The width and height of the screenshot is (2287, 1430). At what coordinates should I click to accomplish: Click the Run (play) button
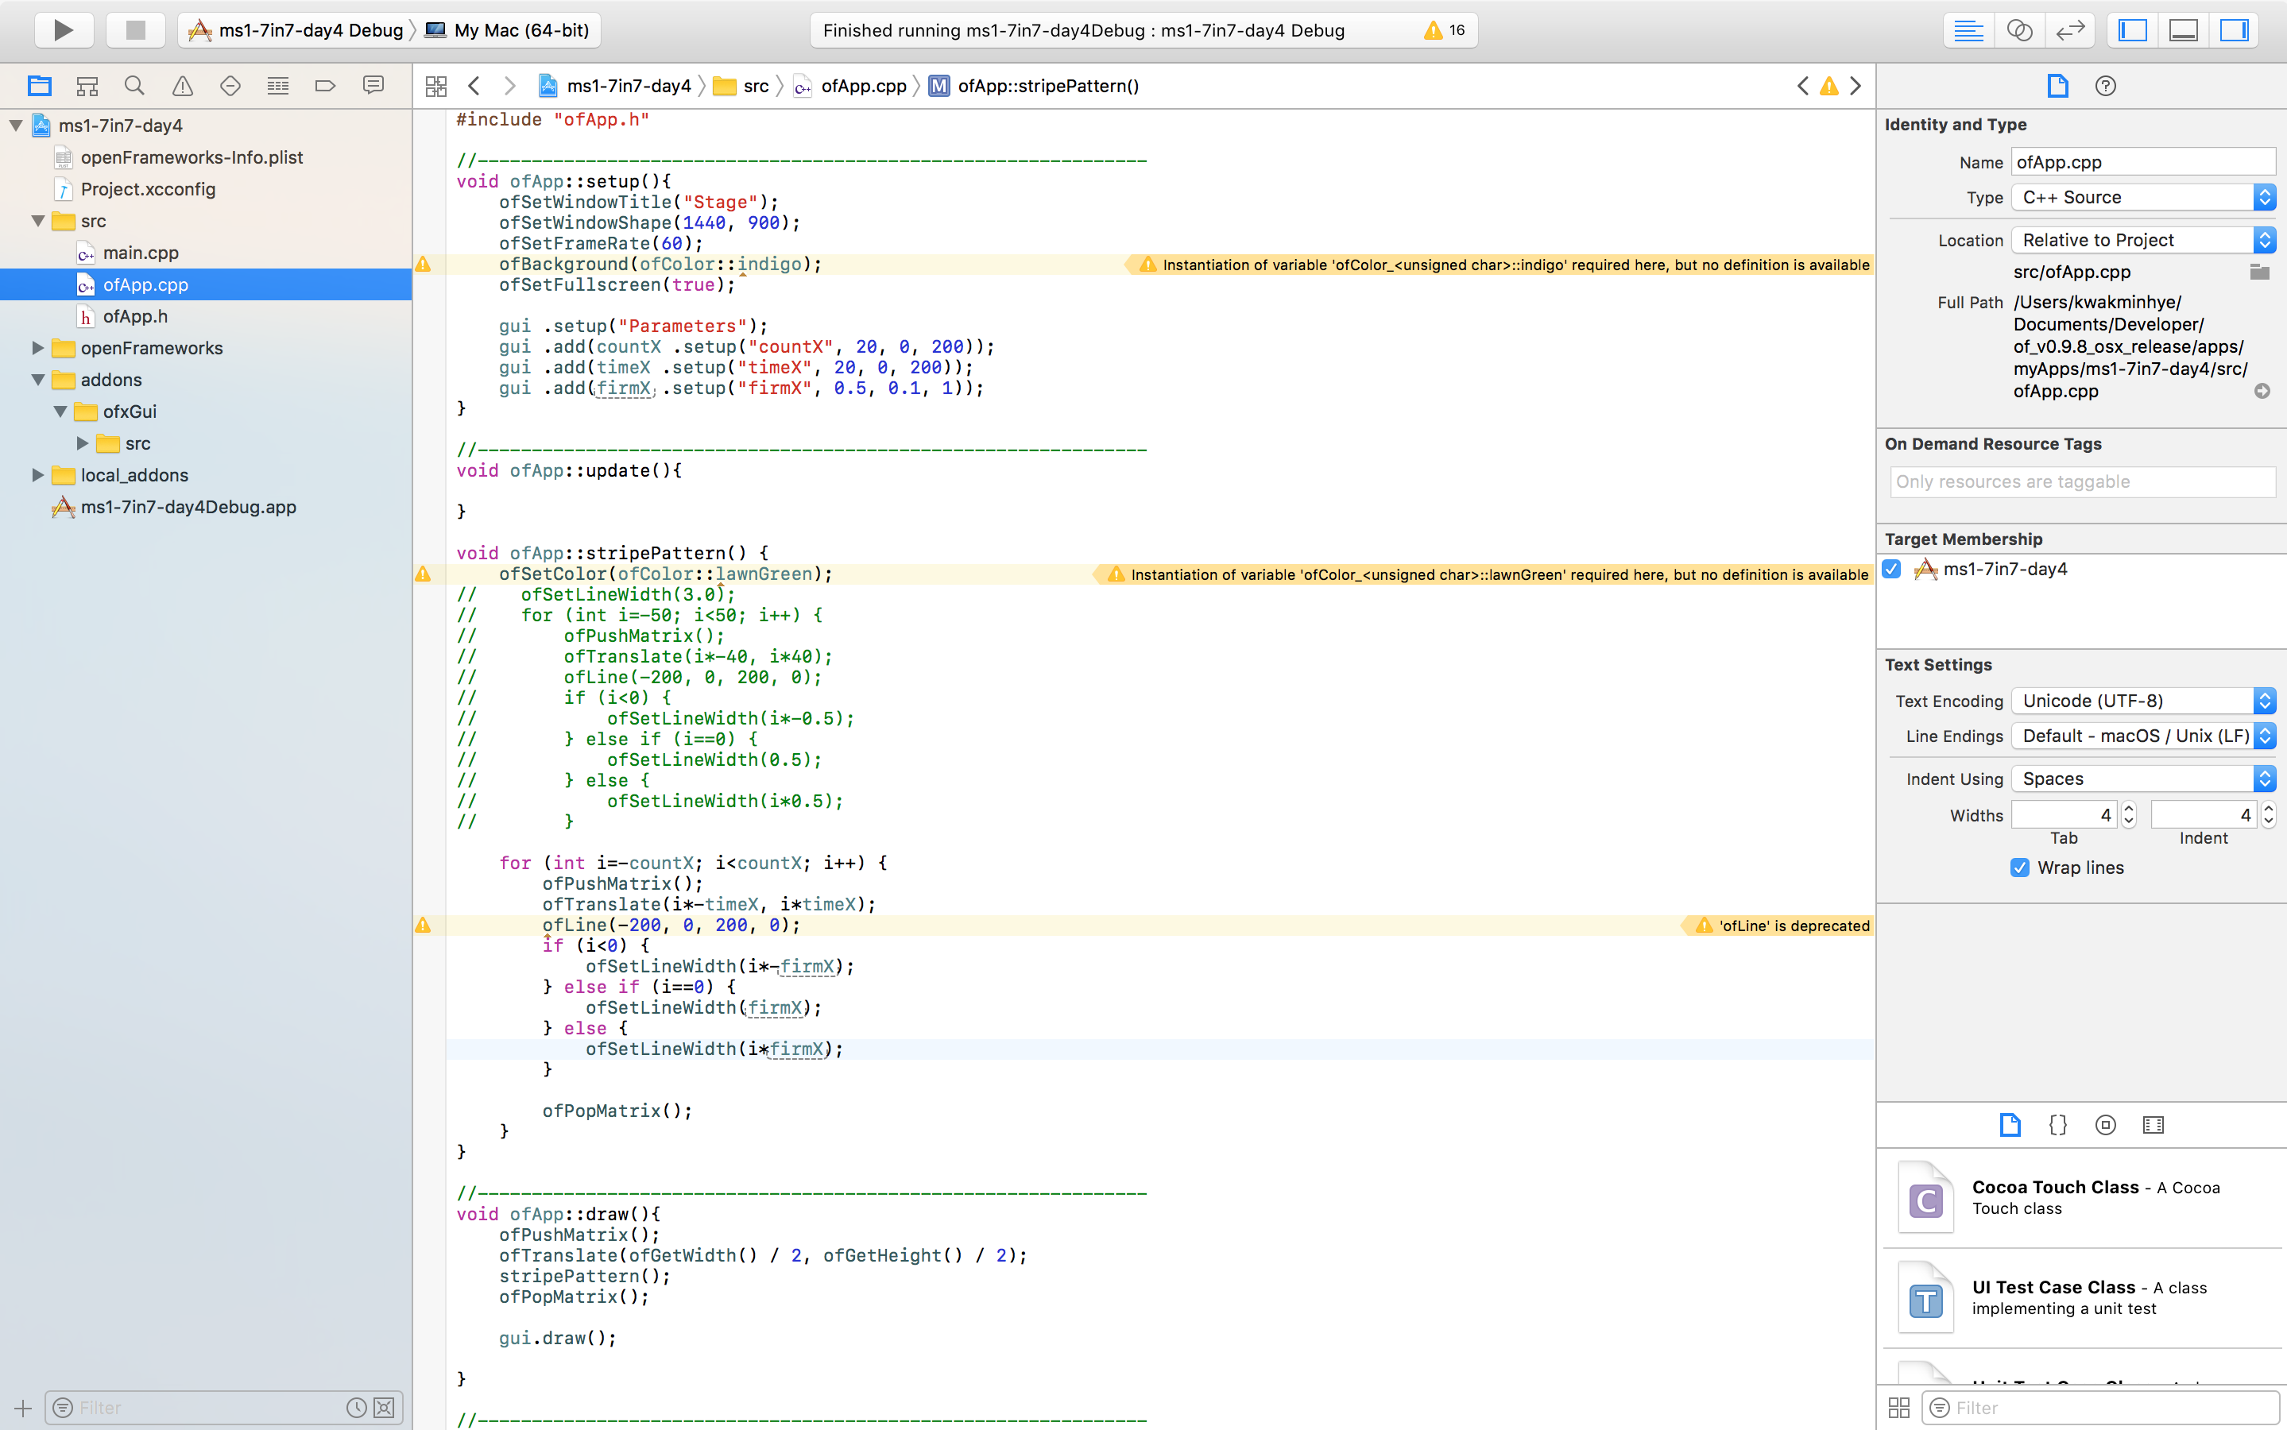[63, 30]
